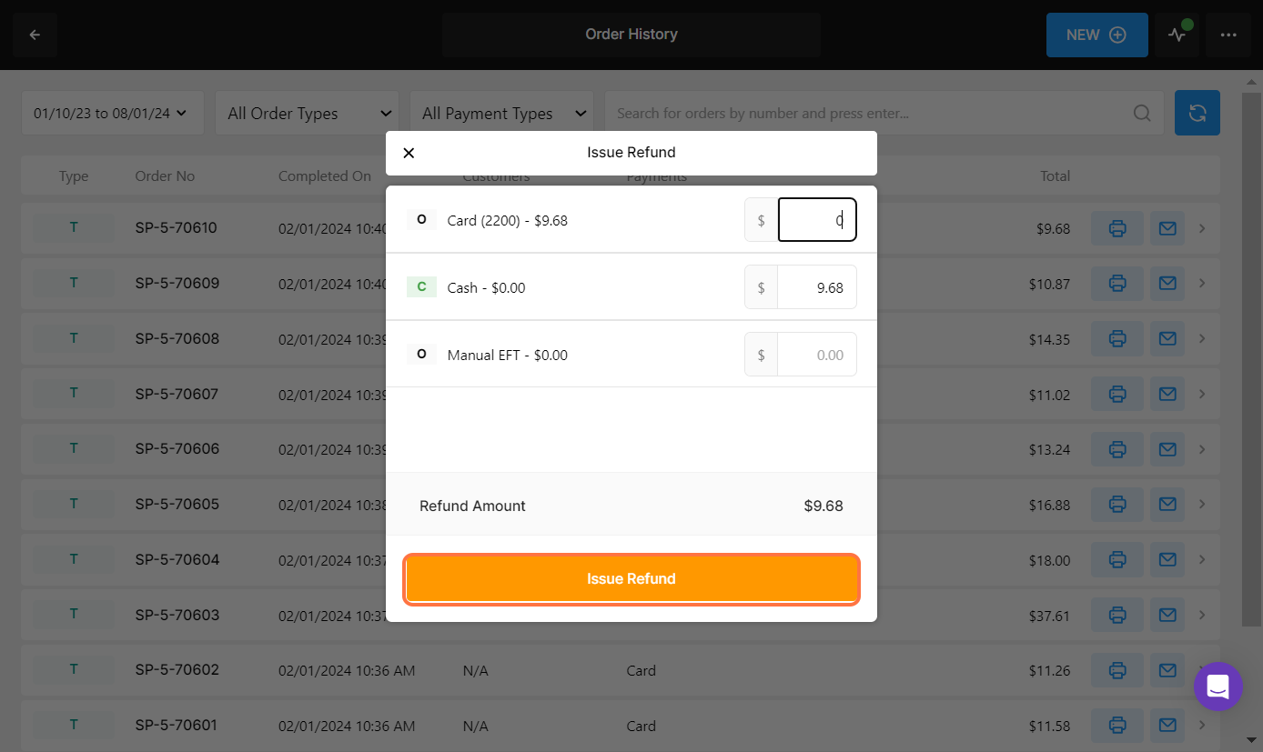Expand the All Payment Types dropdown
Screen dimensions: 1263x752
tap(501, 114)
